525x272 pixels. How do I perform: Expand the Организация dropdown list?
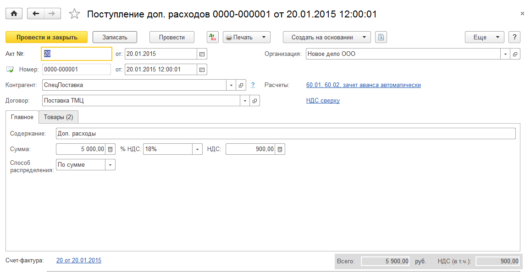coord(505,54)
